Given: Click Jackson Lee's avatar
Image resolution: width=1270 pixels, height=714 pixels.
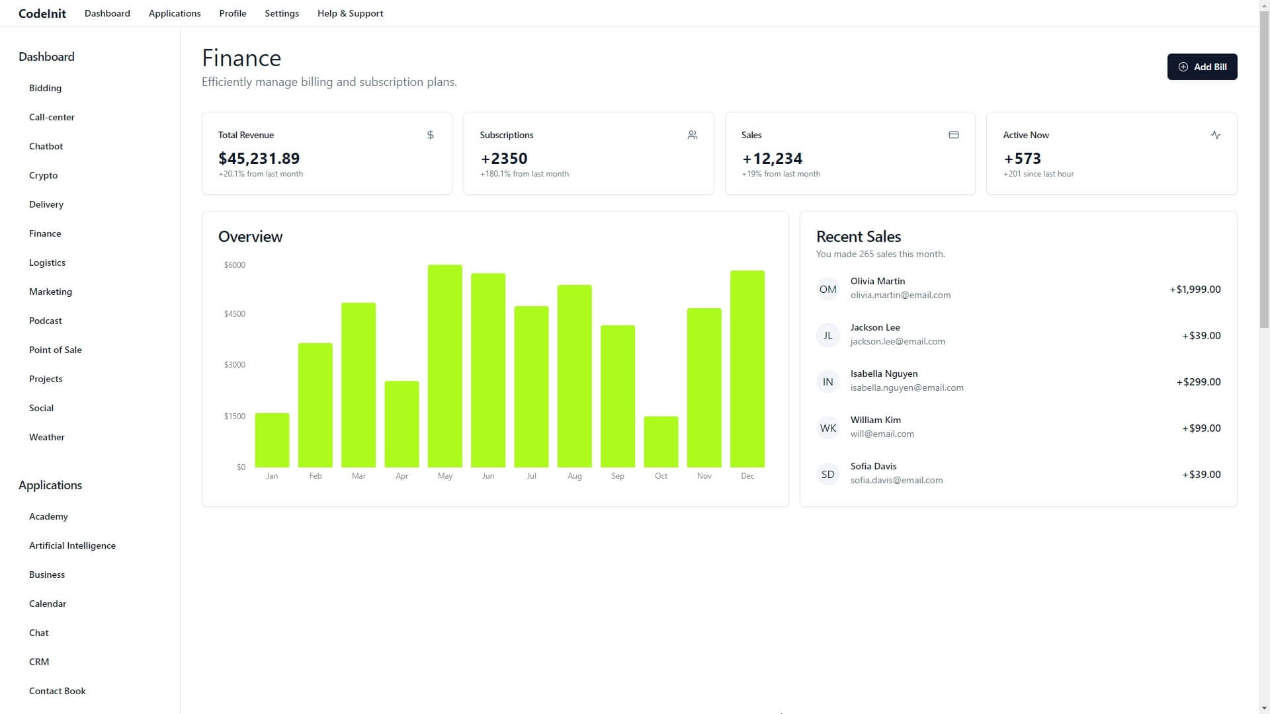Looking at the screenshot, I should [827, 335].
